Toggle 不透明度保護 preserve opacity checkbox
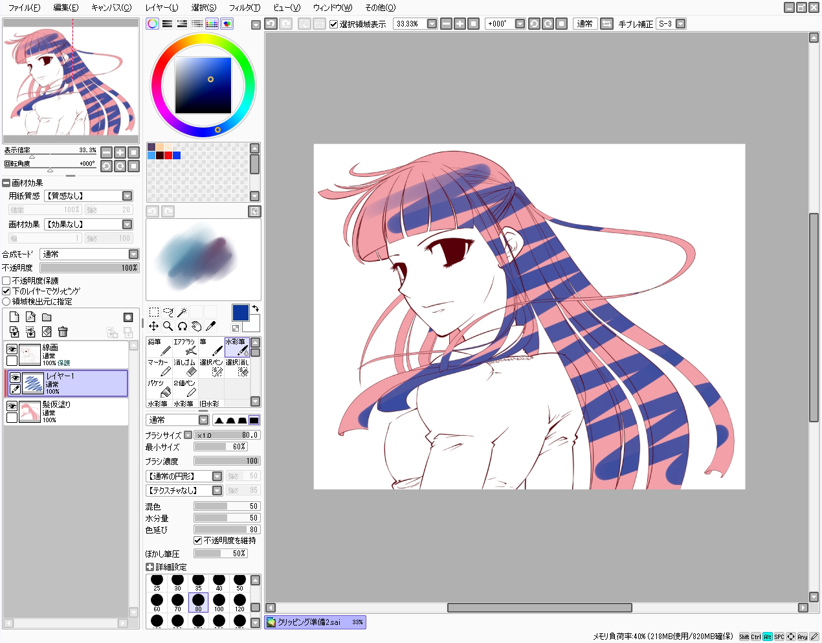This screenshot has height=643, width=822. (6, 280)
